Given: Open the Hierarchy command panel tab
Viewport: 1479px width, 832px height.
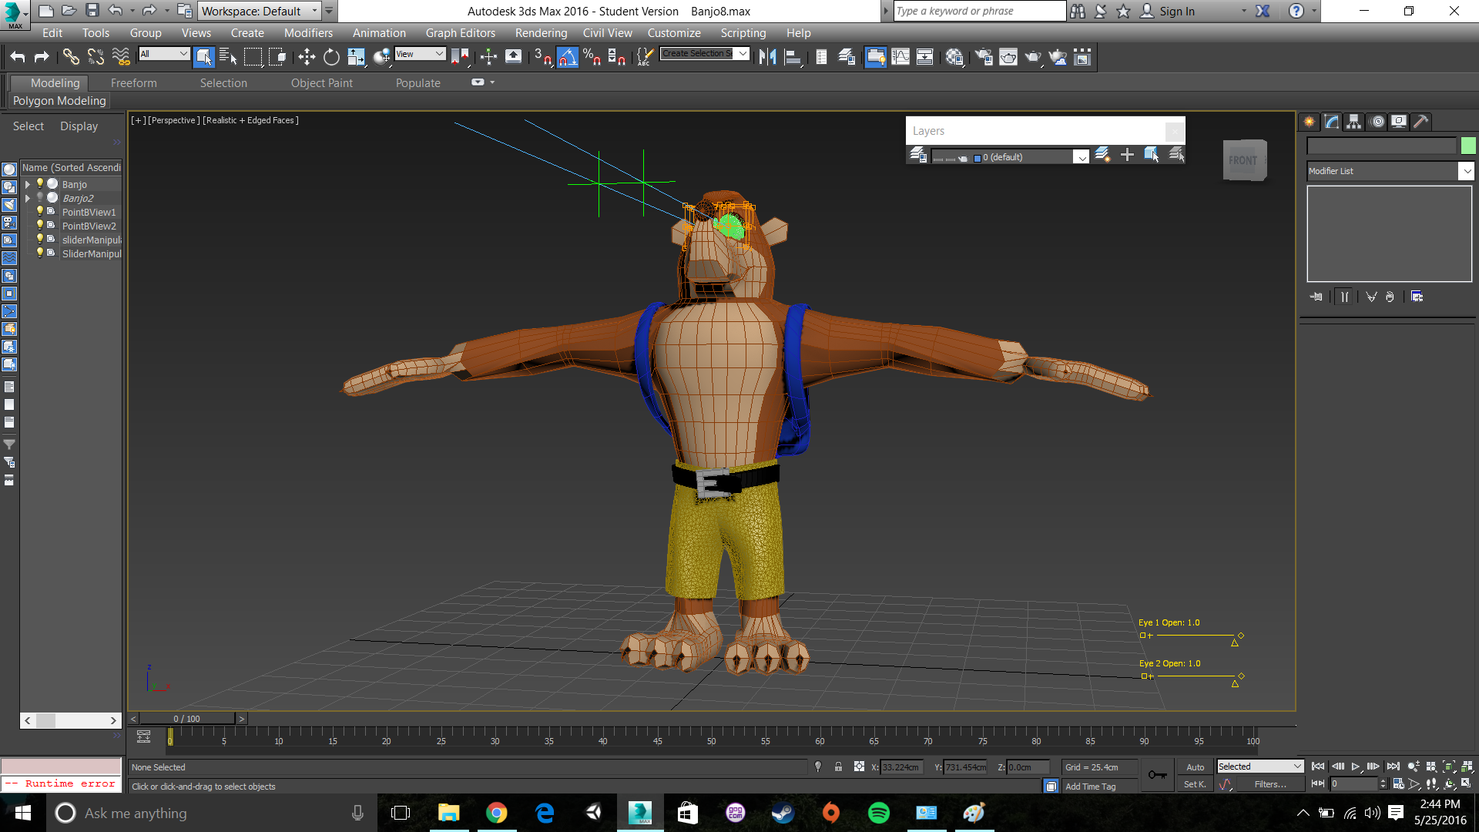Looking at the screenshot, I should [x=1353, y=122].
